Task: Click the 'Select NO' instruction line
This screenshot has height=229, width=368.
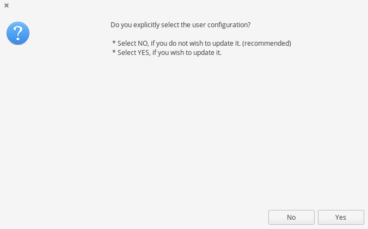Action: coord(201,44)
